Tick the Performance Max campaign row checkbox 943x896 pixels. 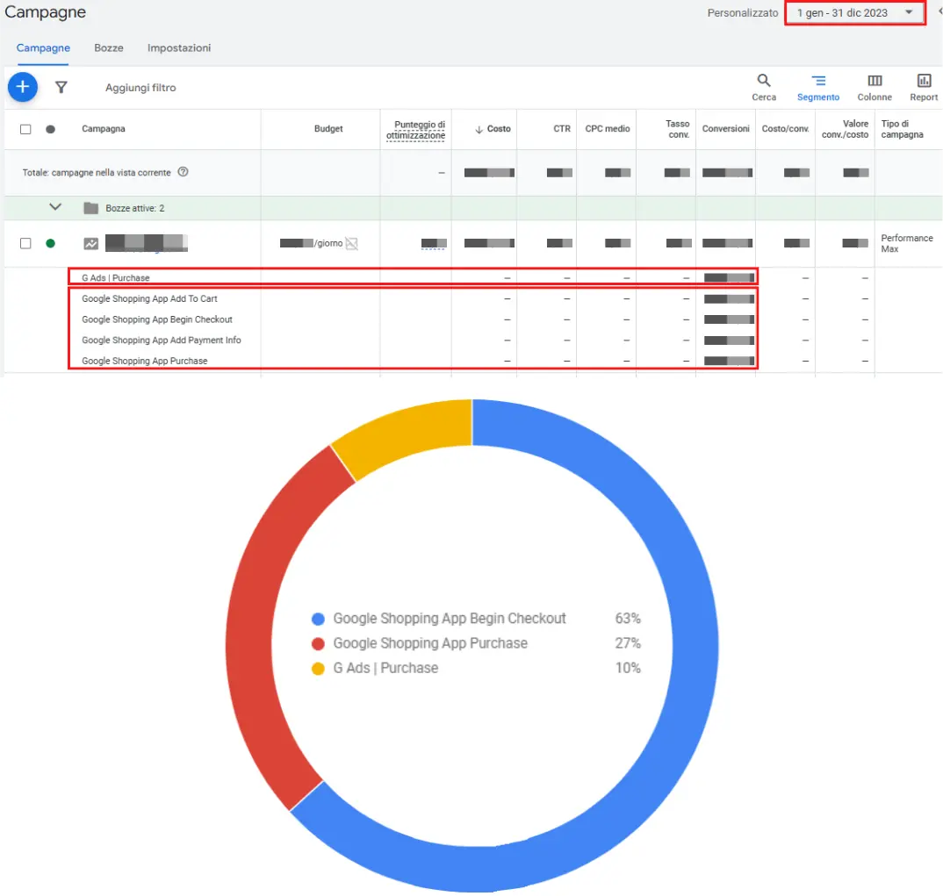pyautogui.click(x=25, y=243)
